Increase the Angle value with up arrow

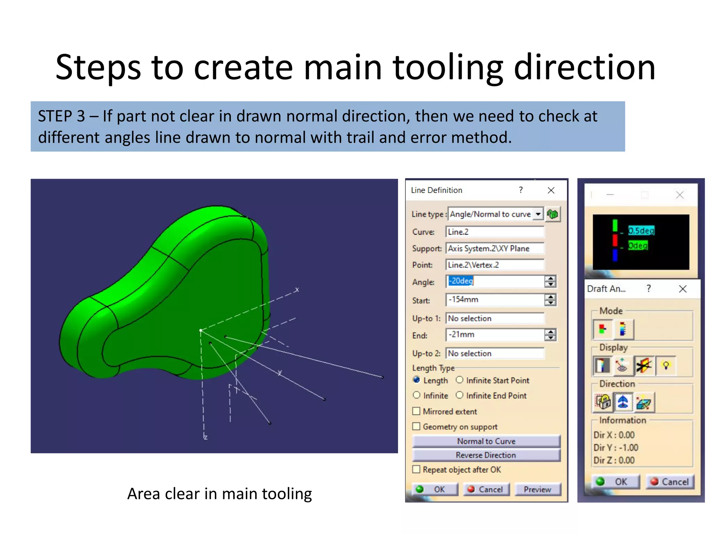tap(550, 278)
